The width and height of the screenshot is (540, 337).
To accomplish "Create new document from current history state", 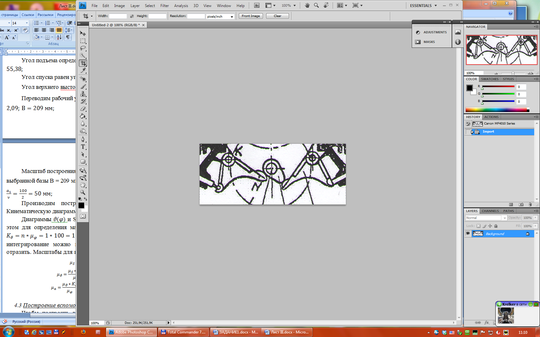I will 511,204.
